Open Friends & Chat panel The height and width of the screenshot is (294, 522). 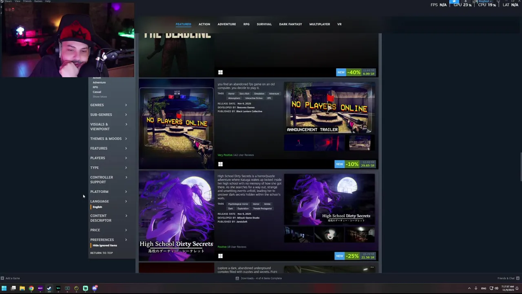coord(508,278)
